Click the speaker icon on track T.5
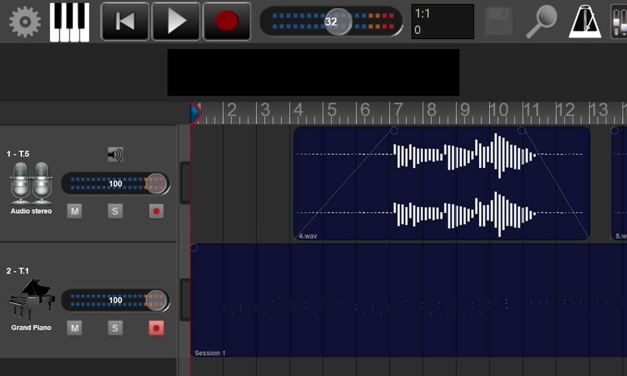 115,155
